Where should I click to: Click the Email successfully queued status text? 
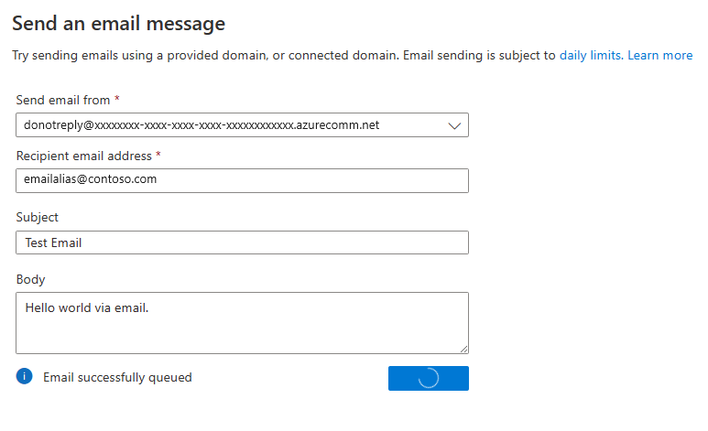tap(117, 377)
